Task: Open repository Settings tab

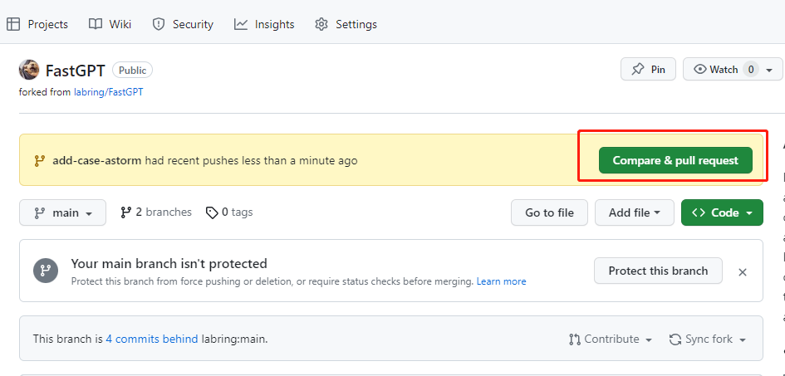Action: coord(346,24)
